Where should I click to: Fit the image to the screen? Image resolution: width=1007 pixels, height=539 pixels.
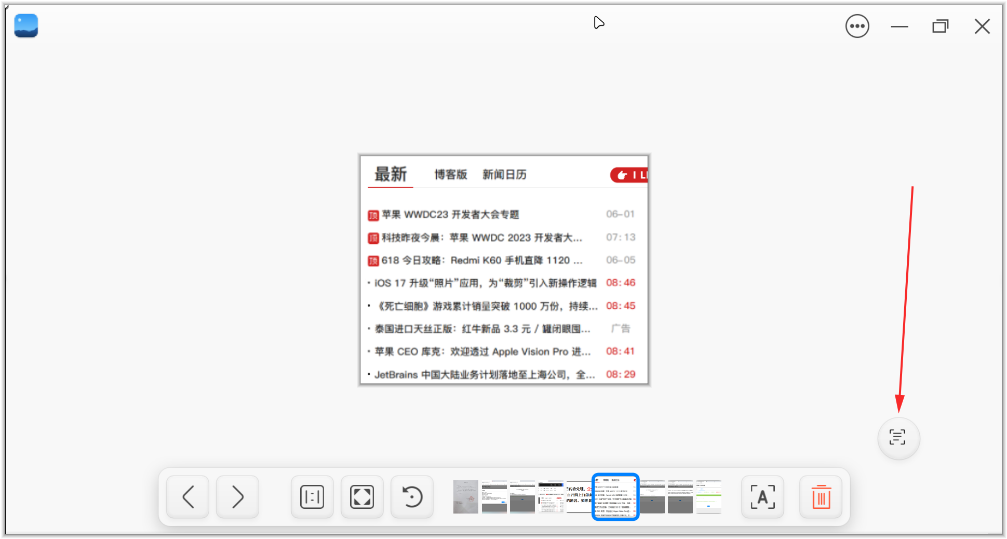[x=362, y=496]
